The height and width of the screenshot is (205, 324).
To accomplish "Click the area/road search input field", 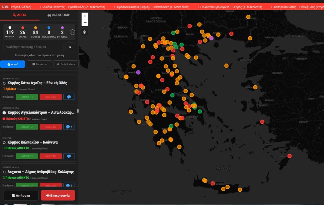I will point(34,47).
